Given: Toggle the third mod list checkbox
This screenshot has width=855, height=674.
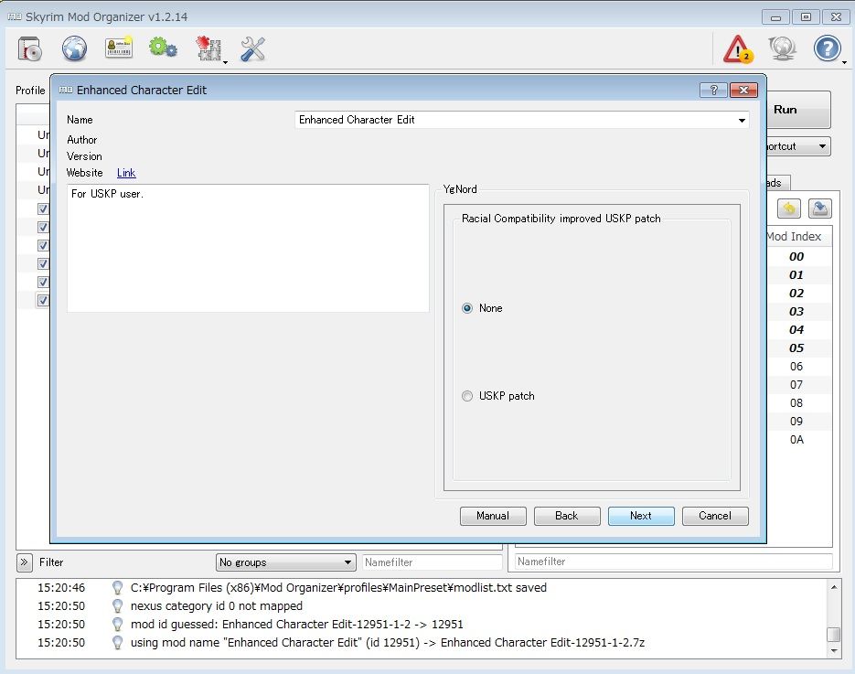Looking at the screenshot, I should (x=43, y=245).
